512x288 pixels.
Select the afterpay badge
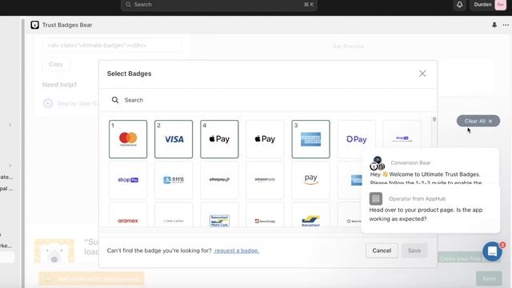(219, 180)
